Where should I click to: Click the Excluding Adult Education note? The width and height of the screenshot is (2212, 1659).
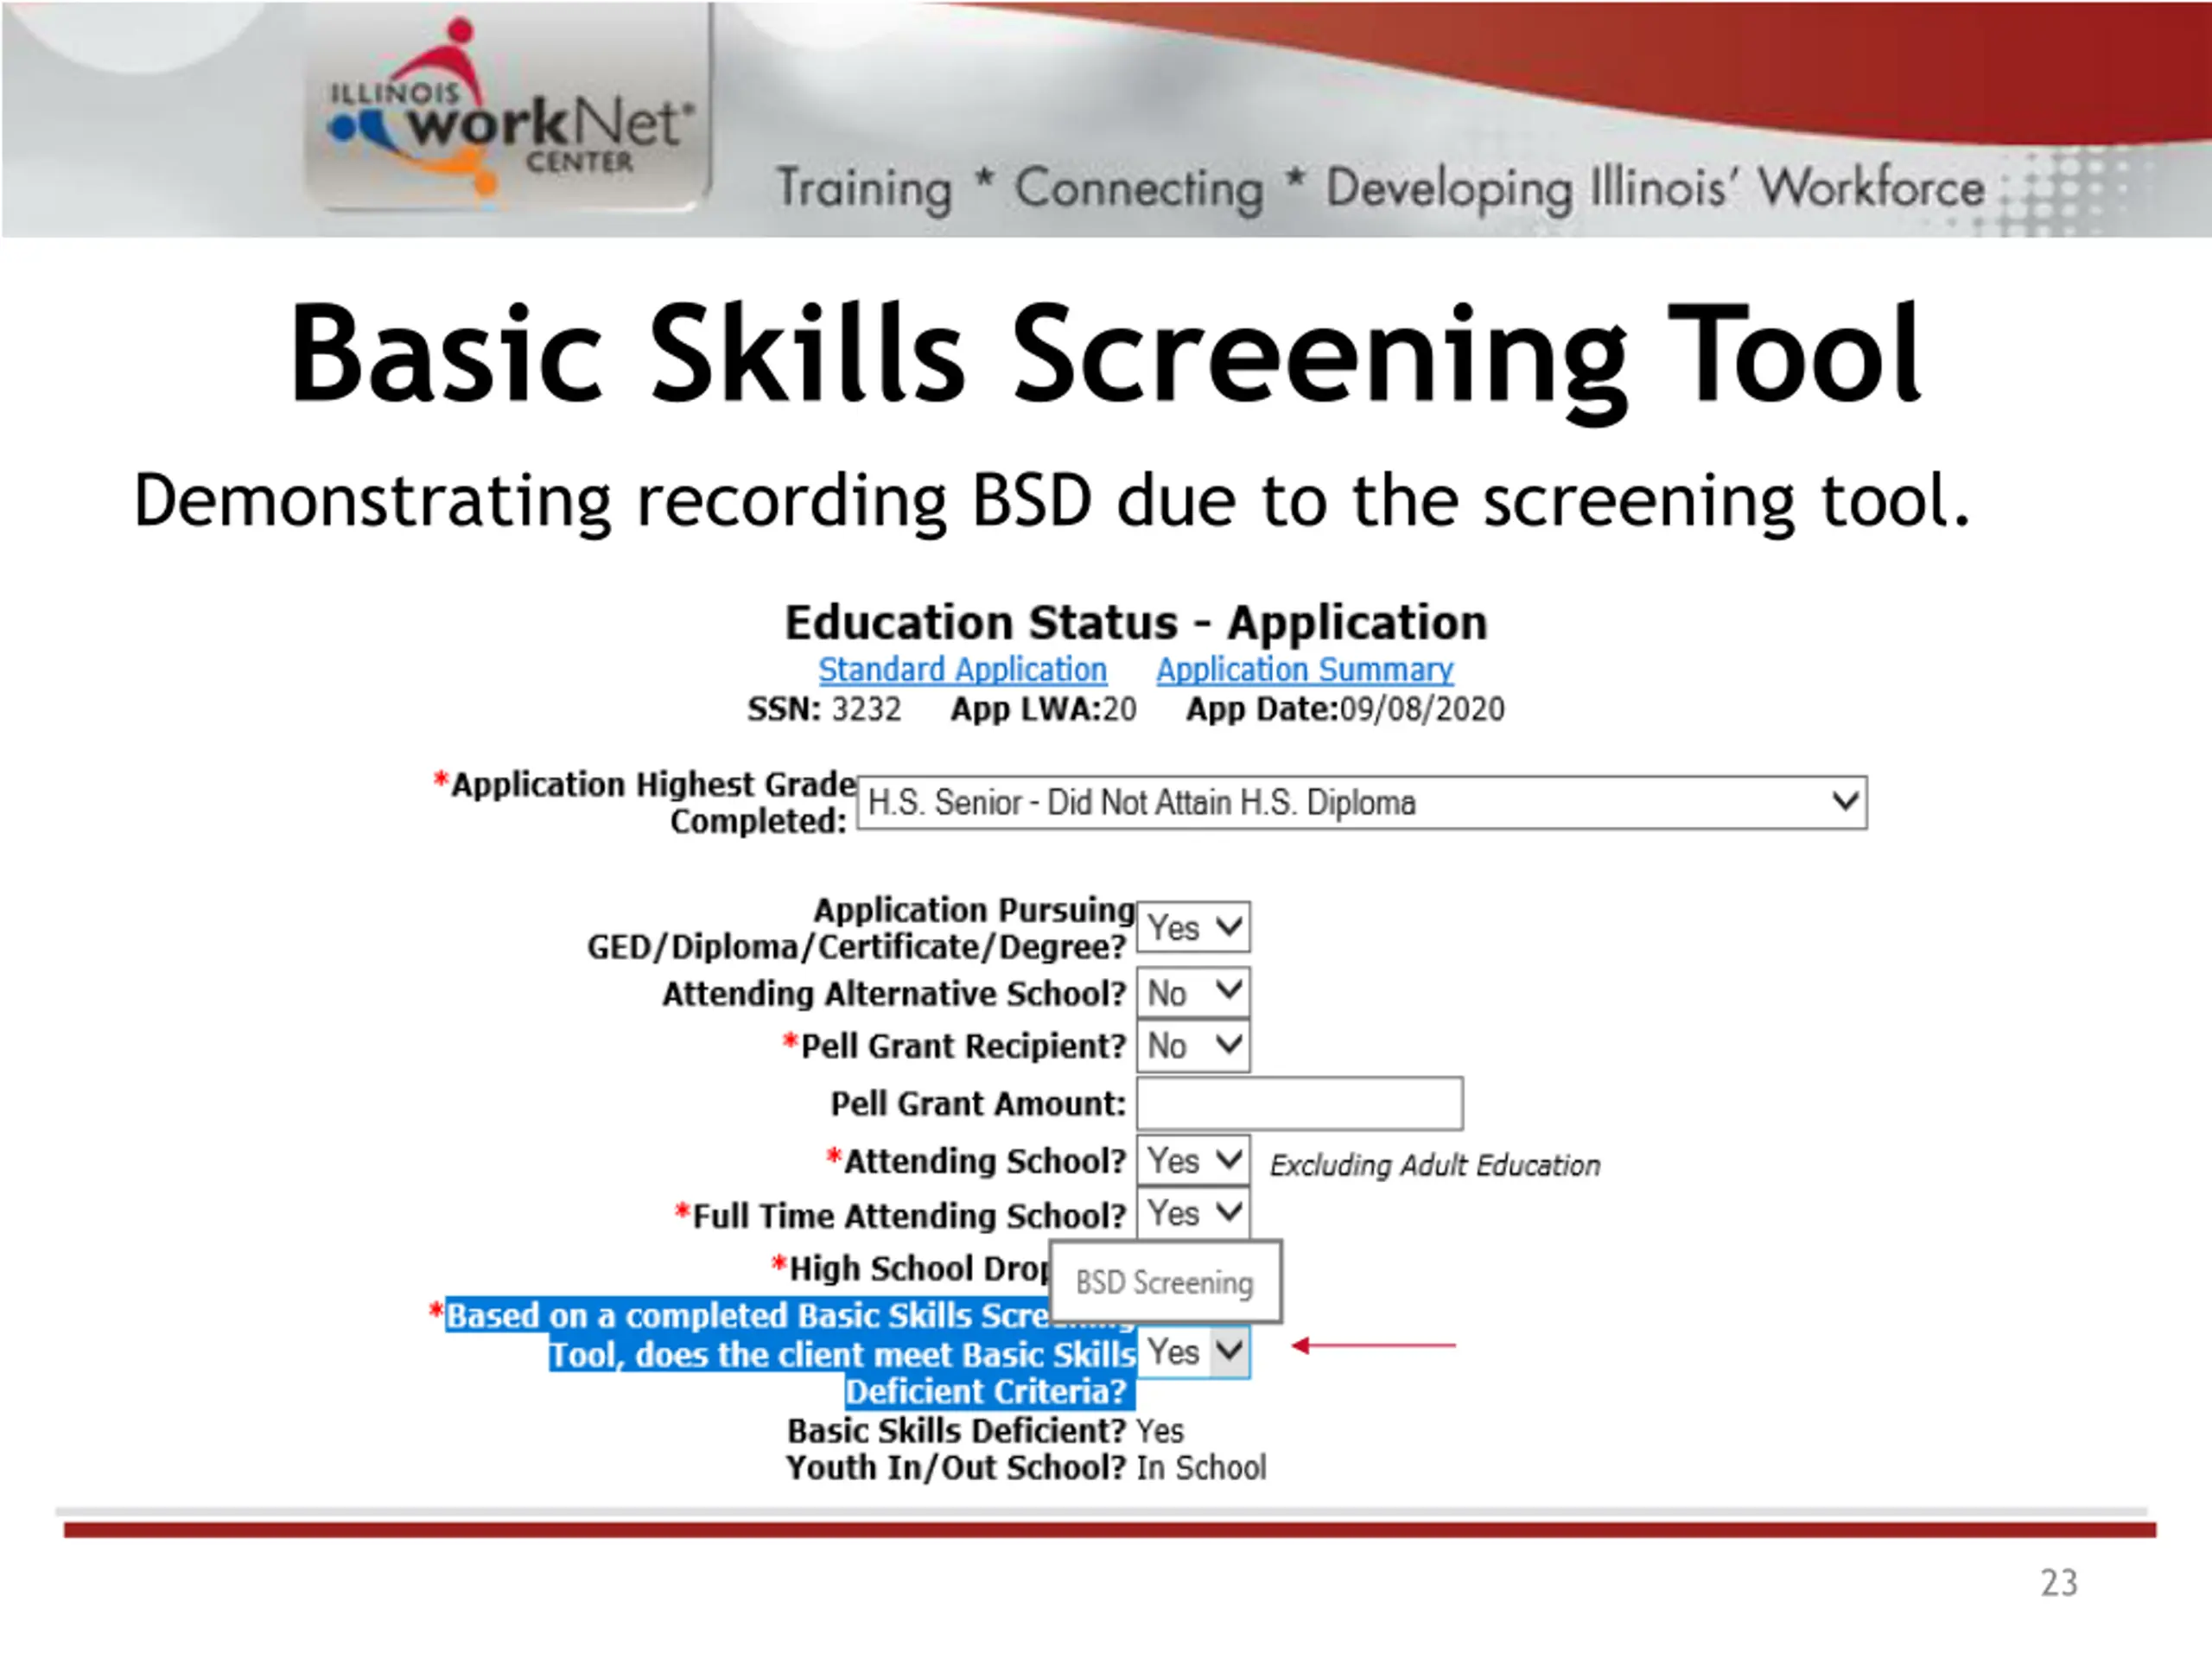pos(1435,1165)
